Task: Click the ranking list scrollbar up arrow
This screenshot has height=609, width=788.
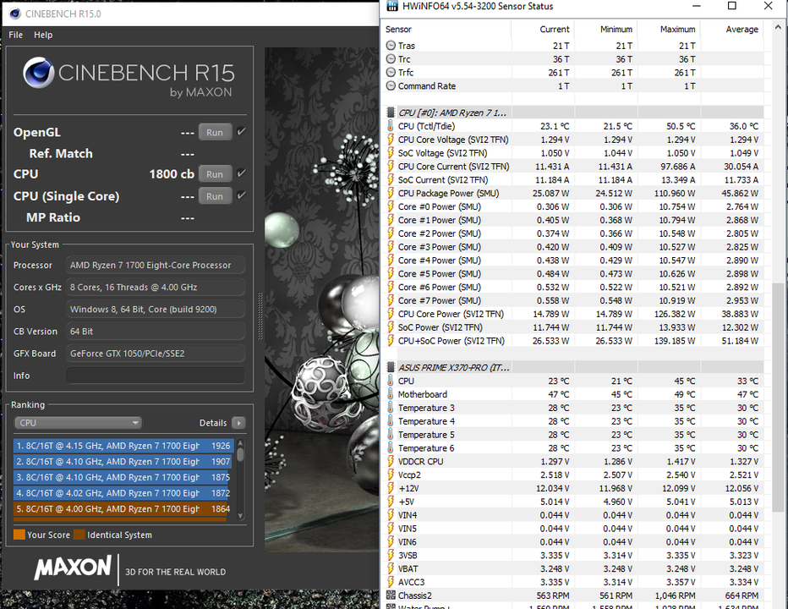Action: [240, 443]
